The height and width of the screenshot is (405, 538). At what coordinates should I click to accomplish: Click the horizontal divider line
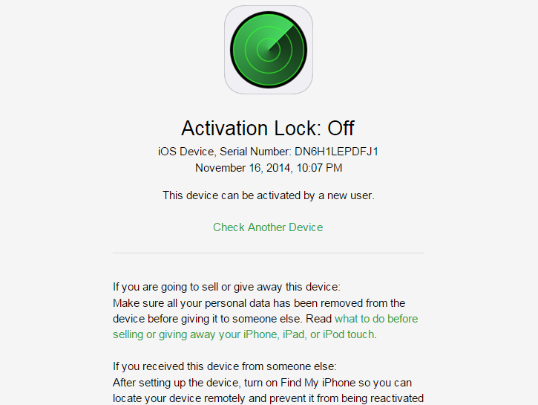coord(269,253)
